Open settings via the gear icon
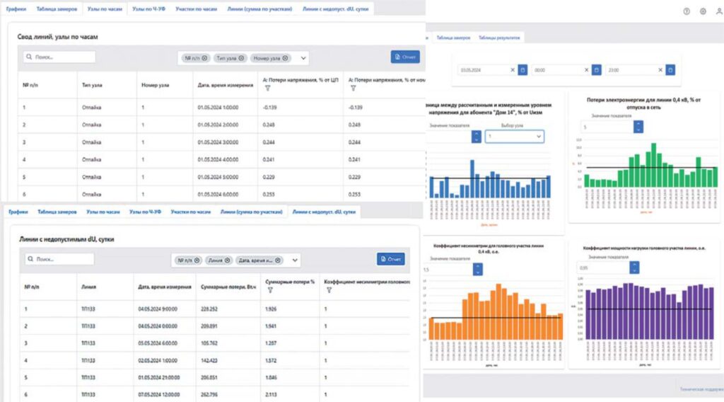 pyautogui.click(x=703, y=11)
